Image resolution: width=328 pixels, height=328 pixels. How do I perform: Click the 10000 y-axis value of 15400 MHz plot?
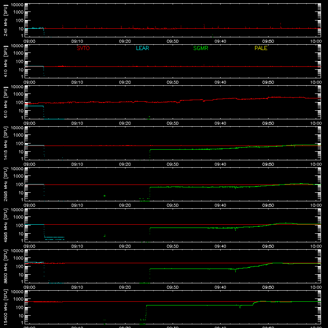pyautogui.click(x=17, y=292)
